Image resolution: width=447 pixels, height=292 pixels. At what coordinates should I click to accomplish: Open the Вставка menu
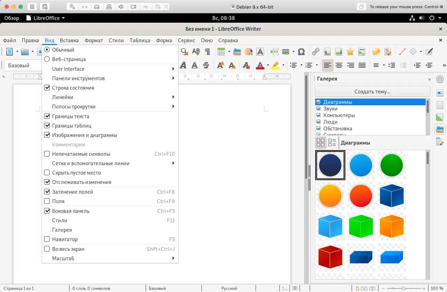[69, 40]
